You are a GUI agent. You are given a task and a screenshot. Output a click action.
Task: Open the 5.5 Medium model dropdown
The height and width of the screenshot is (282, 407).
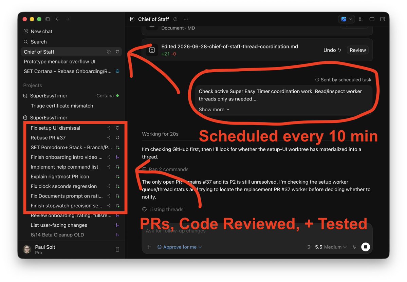(331, 247)
